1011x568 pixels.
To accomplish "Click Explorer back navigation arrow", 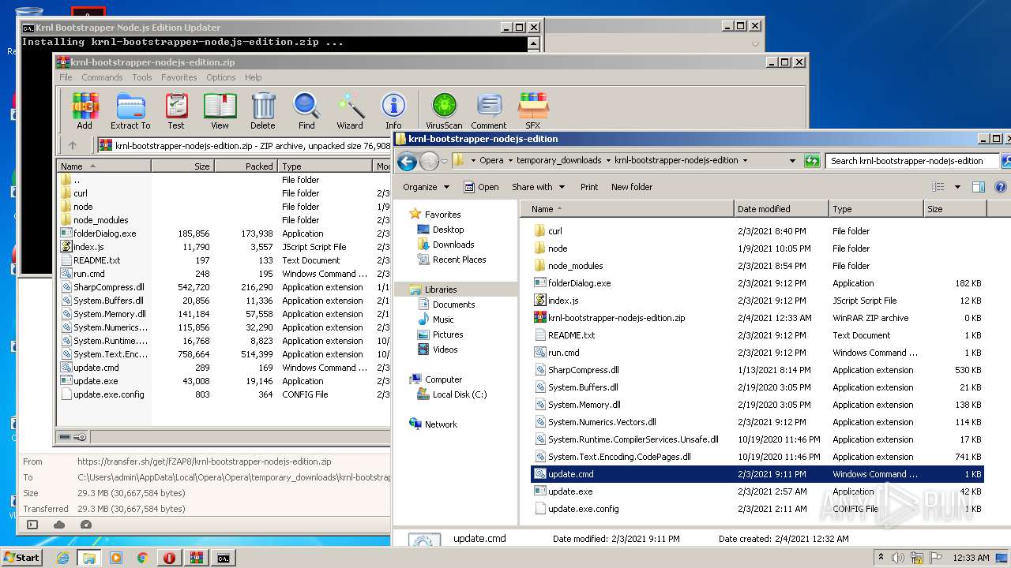I will click(407, 161).
